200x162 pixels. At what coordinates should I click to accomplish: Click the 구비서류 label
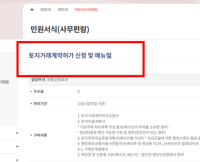pos(40,135)
